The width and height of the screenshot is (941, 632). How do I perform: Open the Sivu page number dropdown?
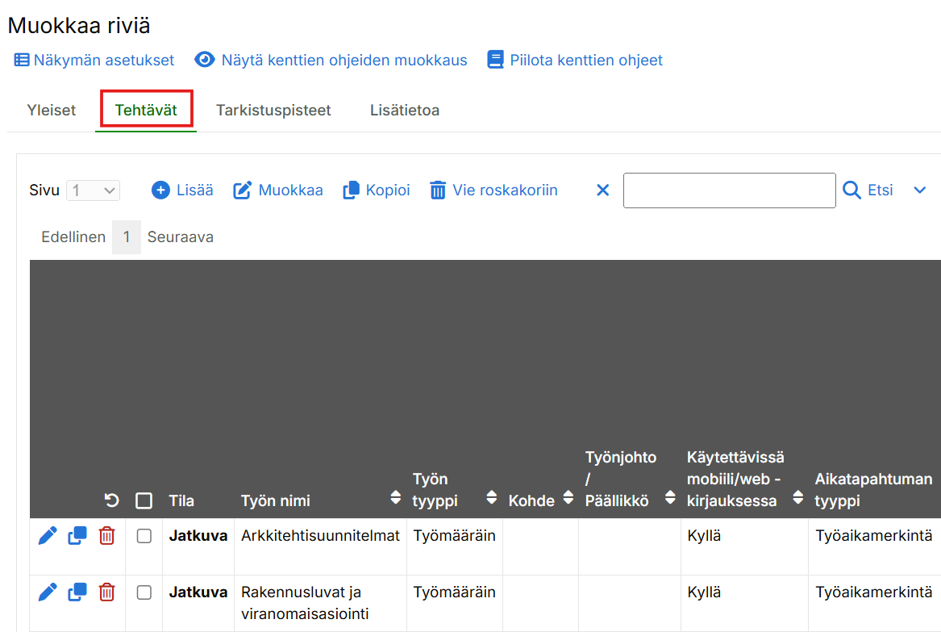93,190
